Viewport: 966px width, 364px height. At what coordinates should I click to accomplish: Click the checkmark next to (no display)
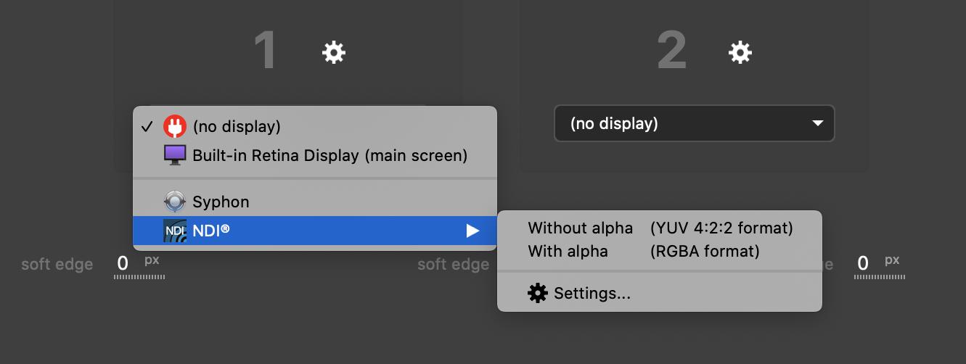coord(147,126)
